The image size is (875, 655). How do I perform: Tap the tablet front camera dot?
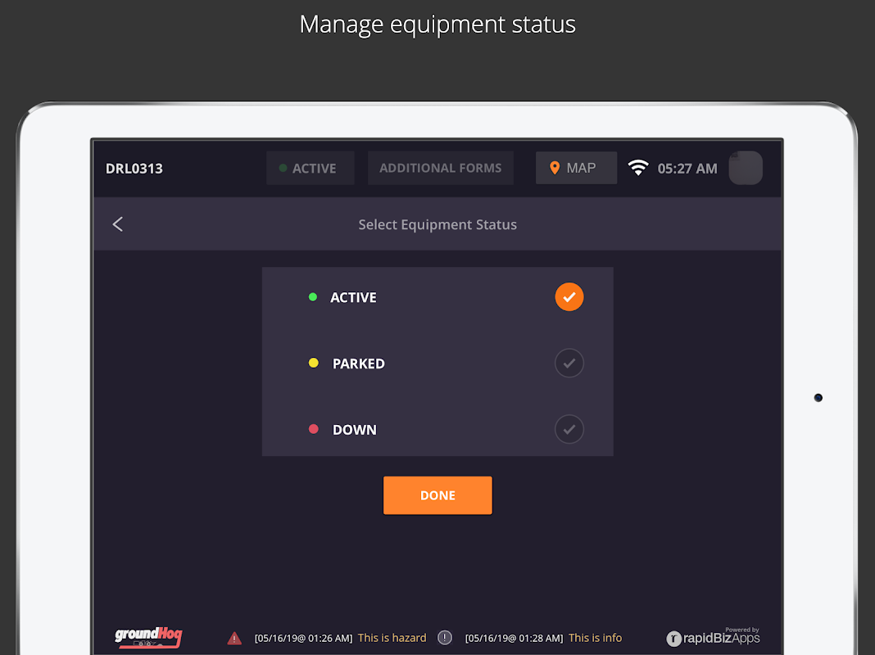click(x=818, y=397)
